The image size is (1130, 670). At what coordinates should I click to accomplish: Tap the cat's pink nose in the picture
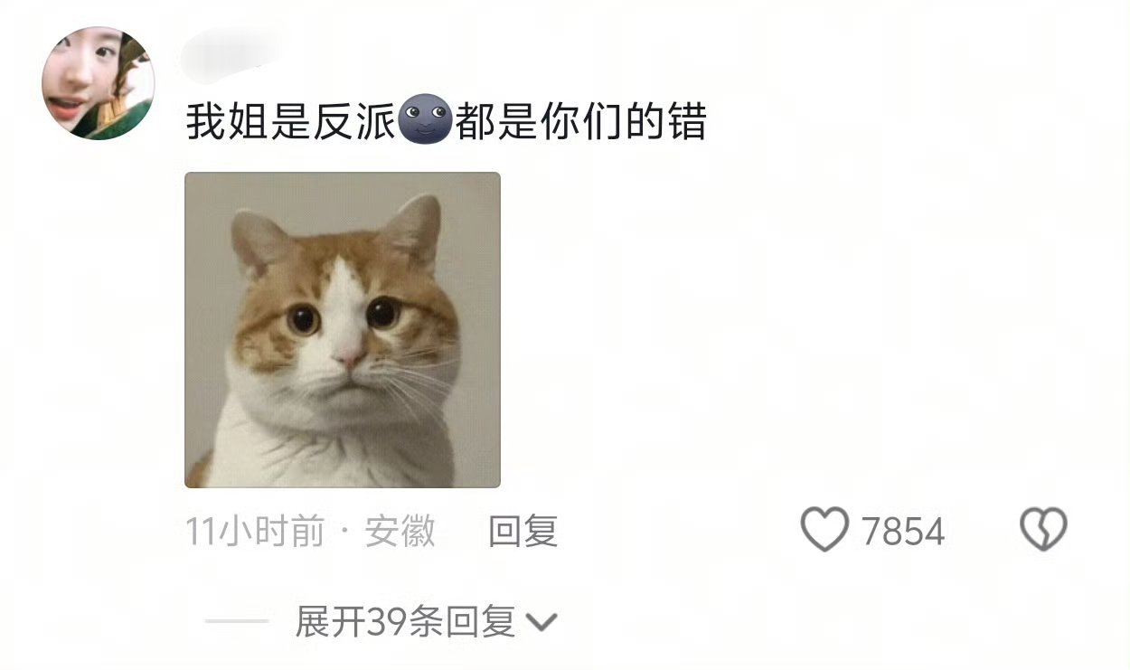(349, 359)
